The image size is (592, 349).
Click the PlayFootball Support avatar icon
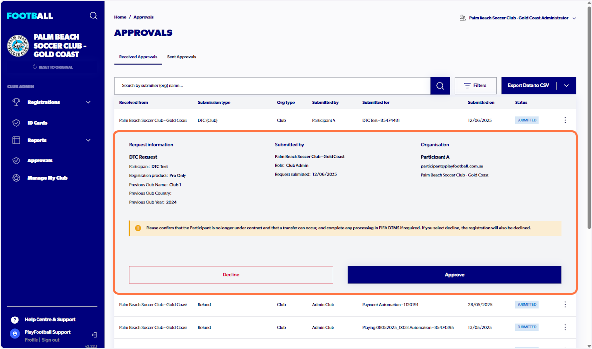[x=15, y=334]
